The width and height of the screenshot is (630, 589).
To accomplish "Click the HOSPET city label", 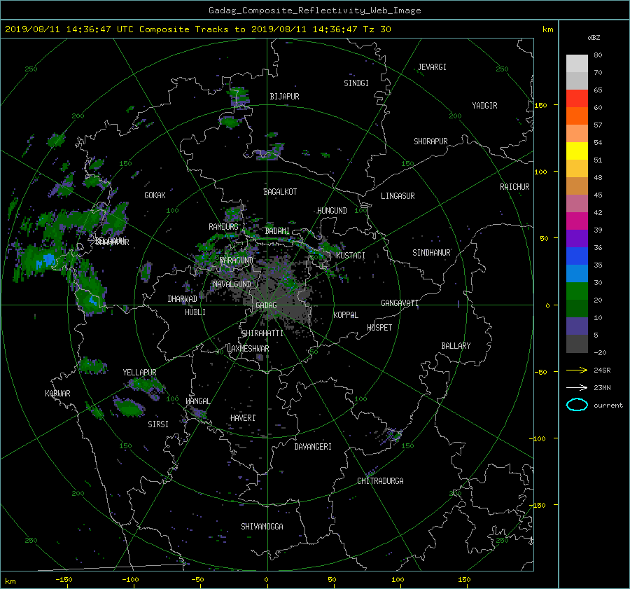I will click(379, 328).
